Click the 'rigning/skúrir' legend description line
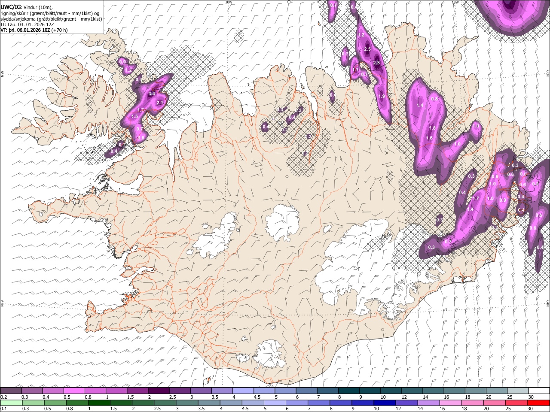 click(x=49, y=13)
